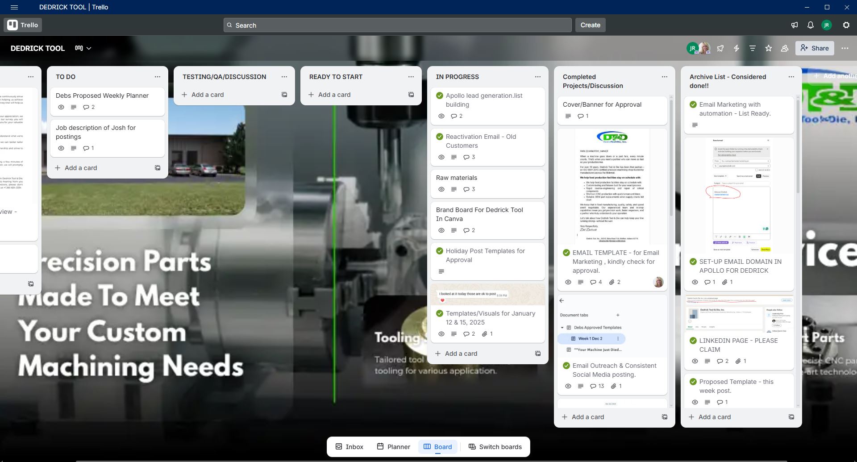
Task: Click the Create button
Action: (590, 25)
